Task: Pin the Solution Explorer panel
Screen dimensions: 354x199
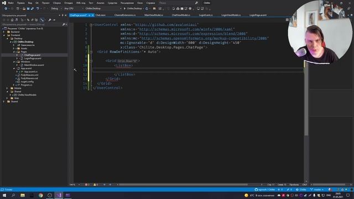Action: [x=63, y=15]
